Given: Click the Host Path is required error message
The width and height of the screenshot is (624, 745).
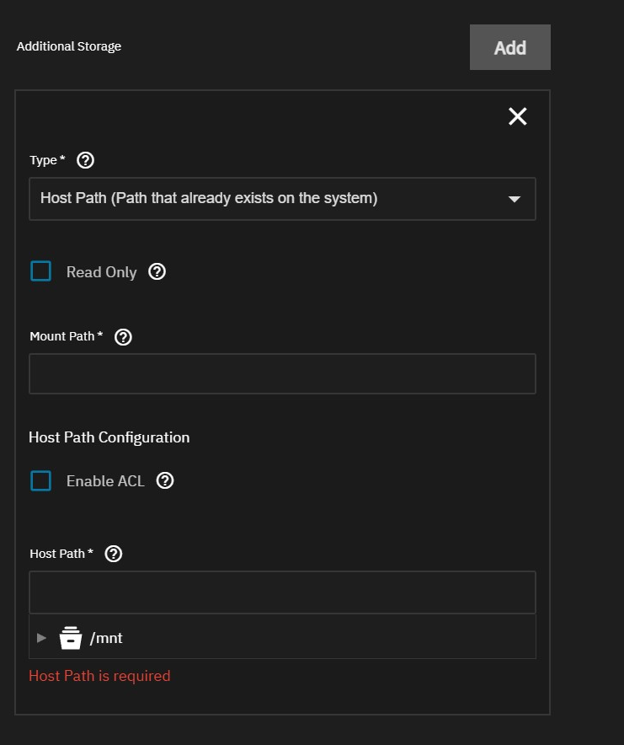Looking at the screenshot, I should tap(99, 676).
